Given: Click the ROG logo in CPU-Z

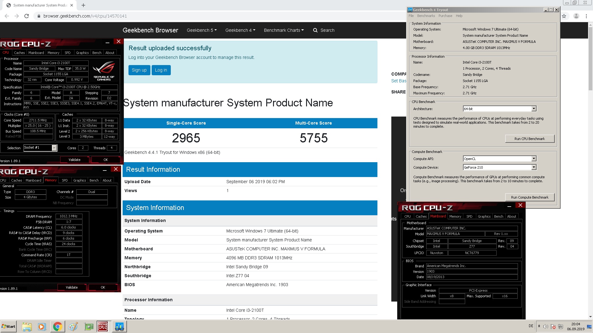Looking at the screenshot, I should pyautogui.click(x=104, y=71).
